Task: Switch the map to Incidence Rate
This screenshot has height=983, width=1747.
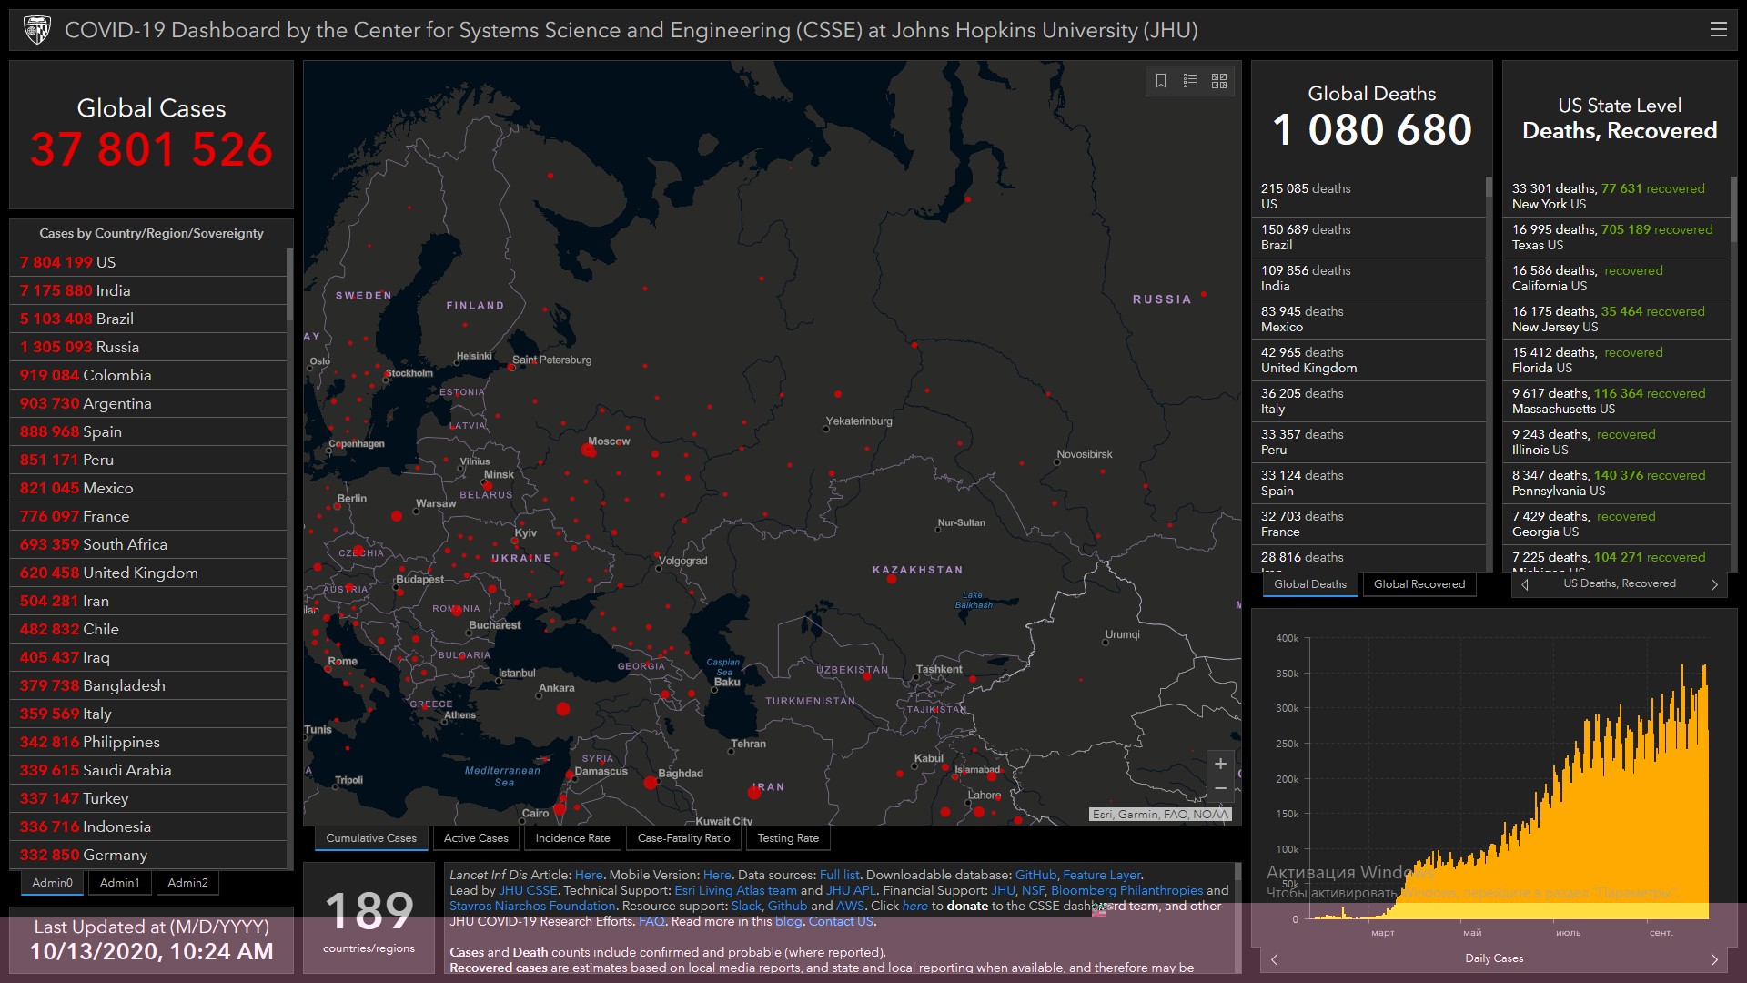Action: (x=572, y=838)
